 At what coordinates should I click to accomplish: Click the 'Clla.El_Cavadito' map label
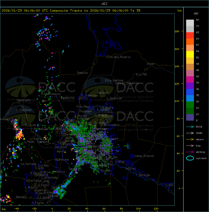[x=127, y=83]
